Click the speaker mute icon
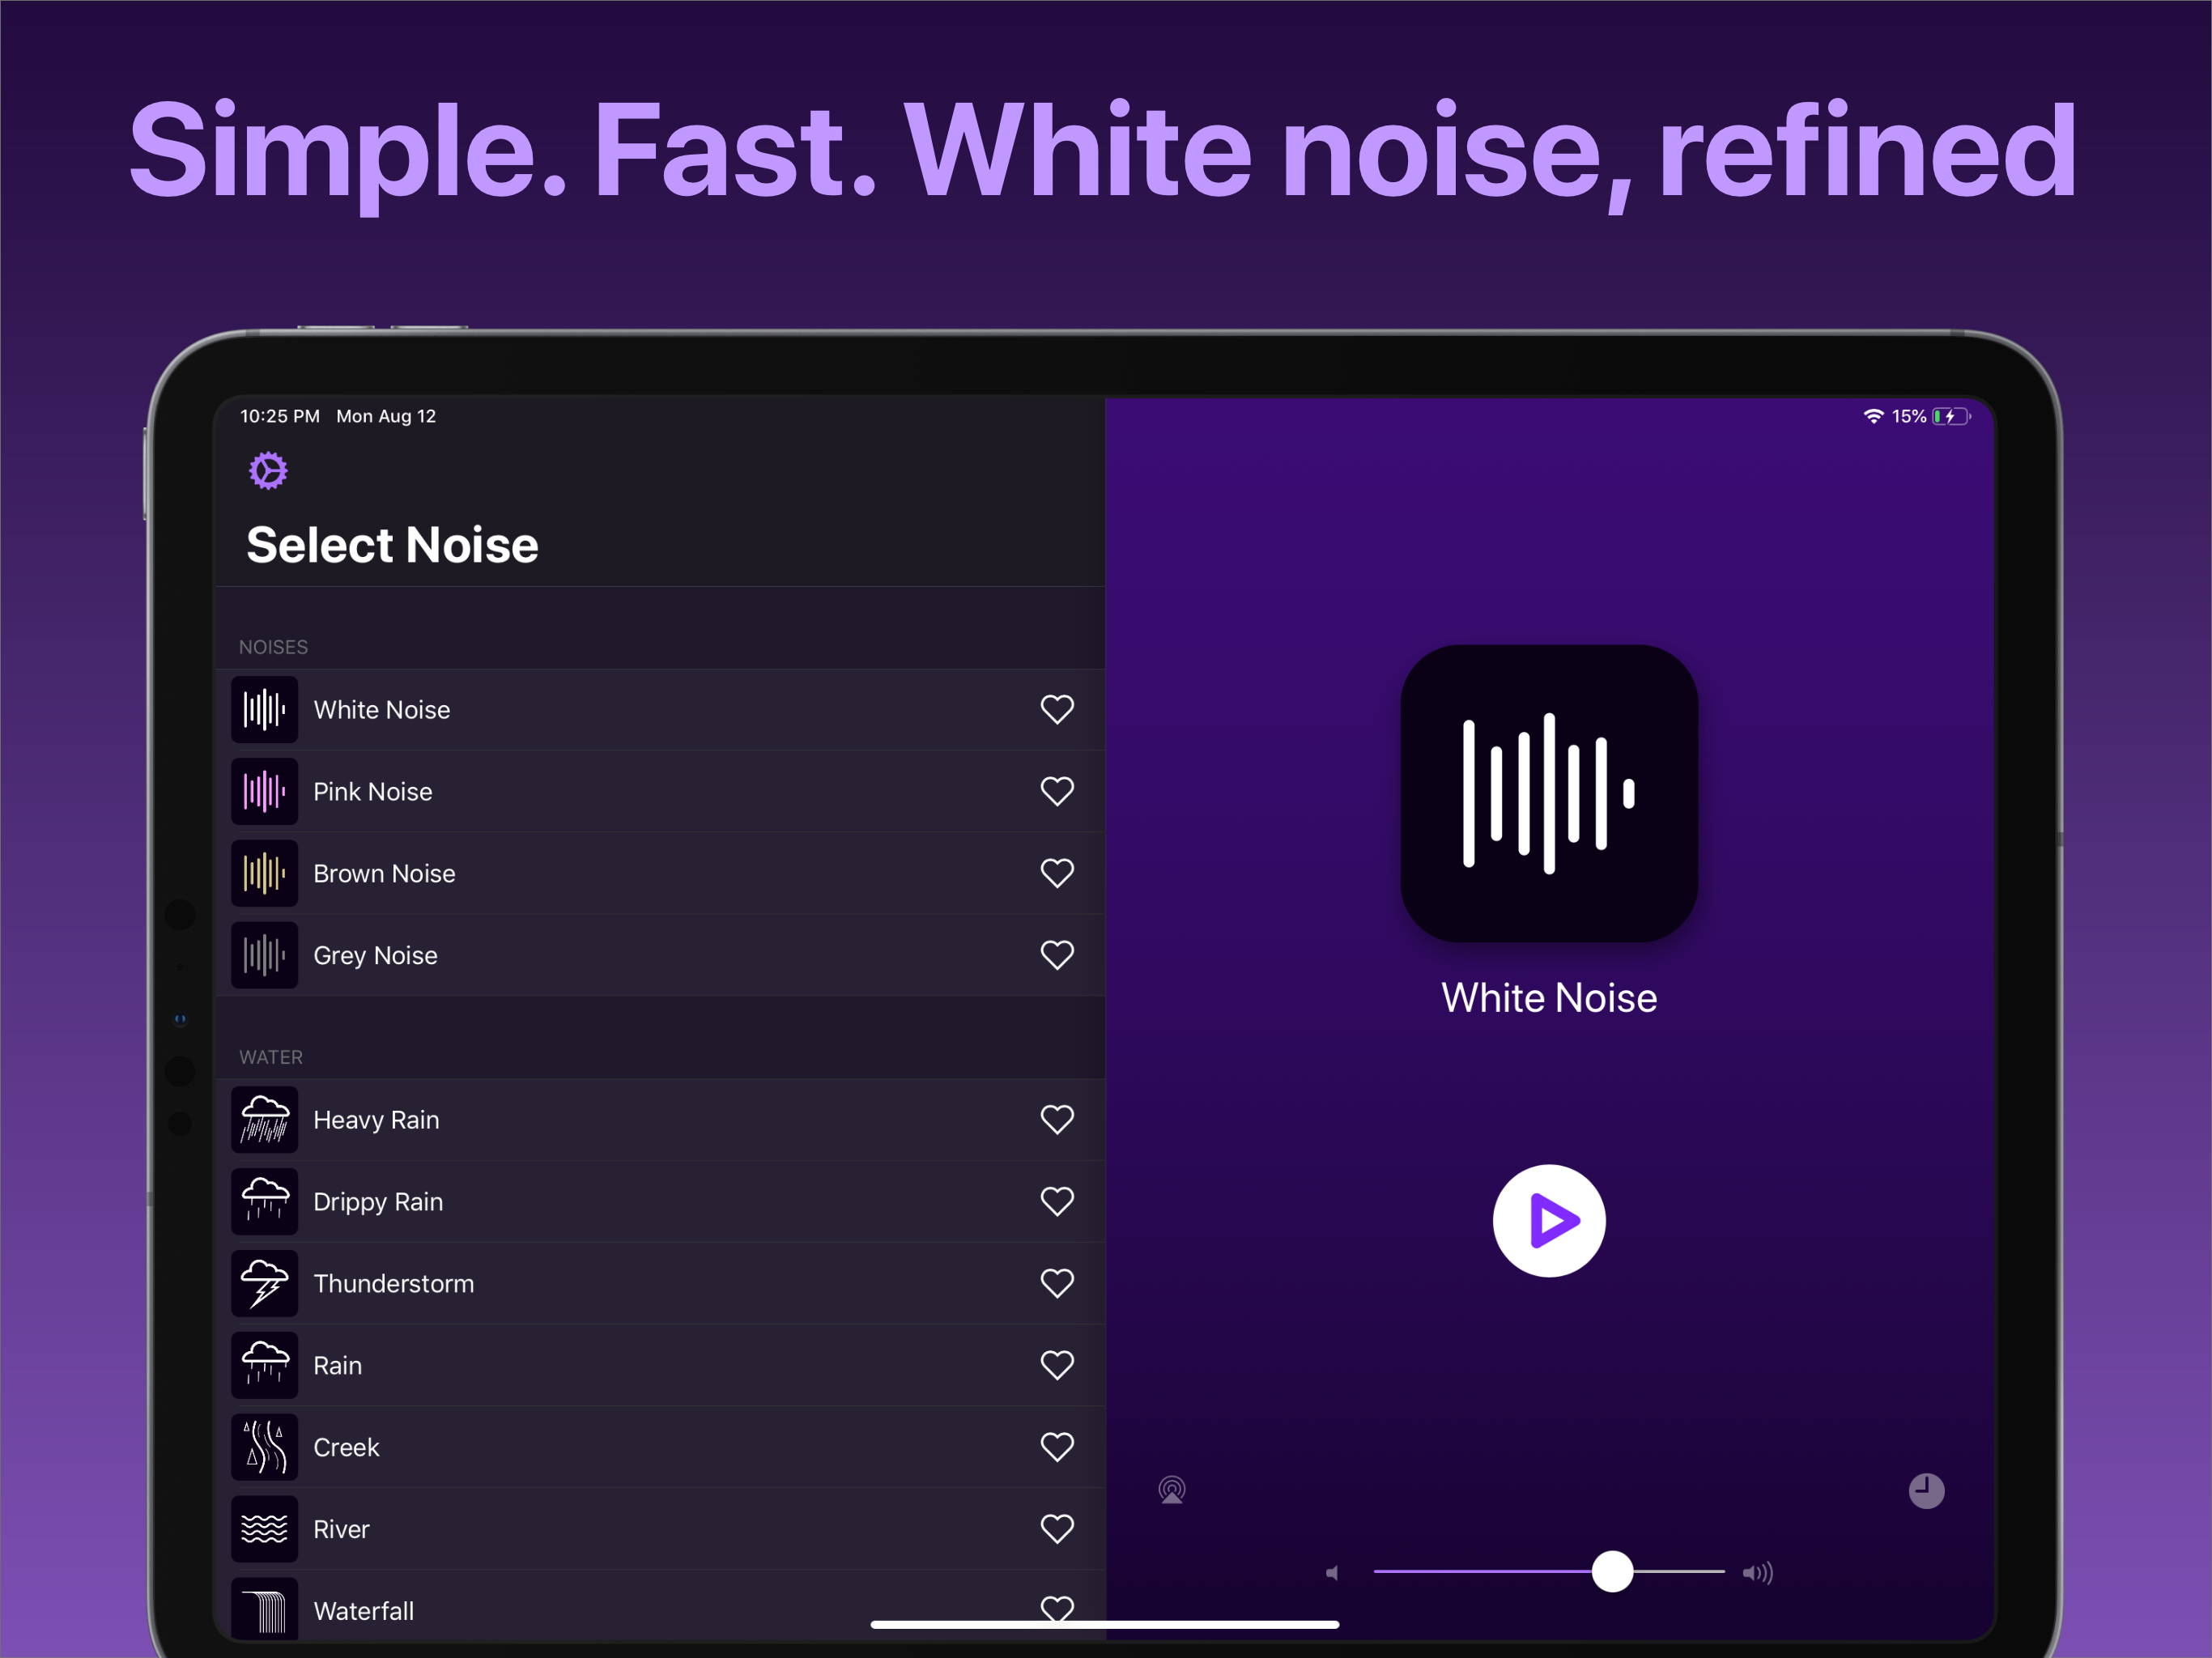The image size is (2212, 1658). point(1333,1572)
